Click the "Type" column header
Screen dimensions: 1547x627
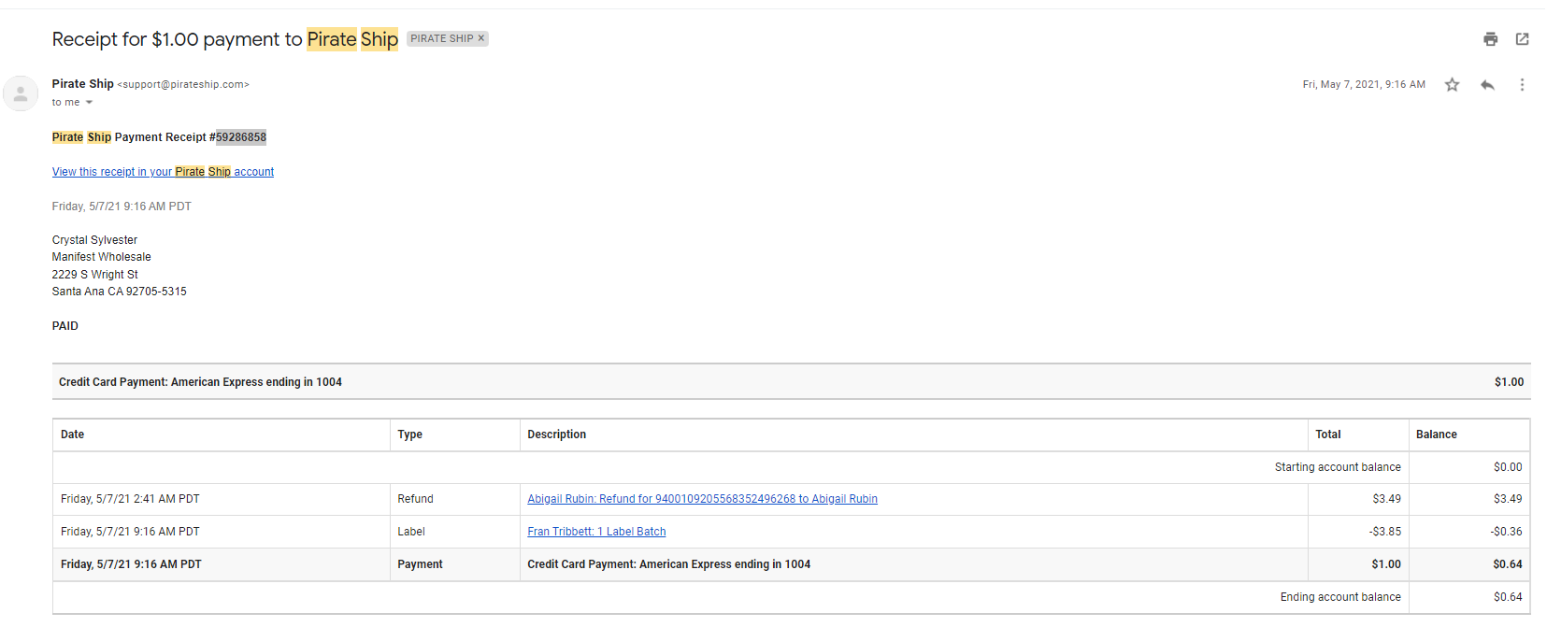click(x=409, y=435)
